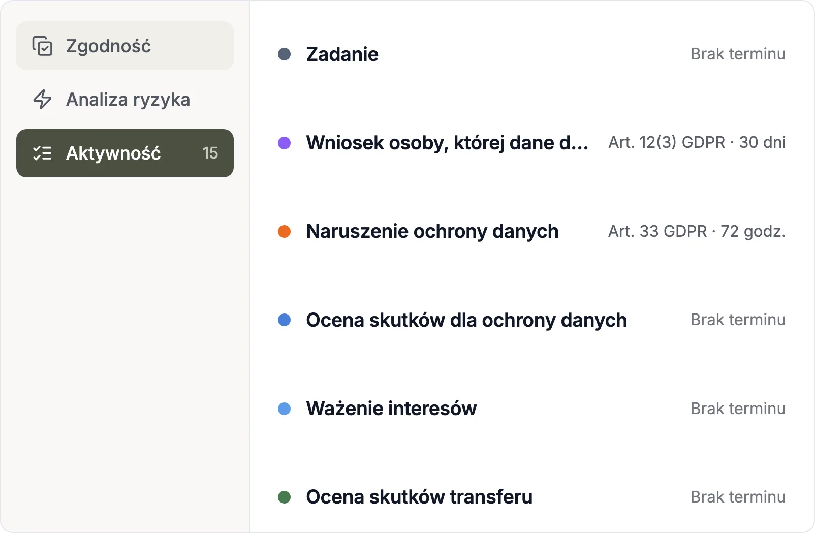The height and width of the screenshot is (533, 815).
Task: Choose Ocena skutków dla ochrony danych
Action: click(466, 320)
